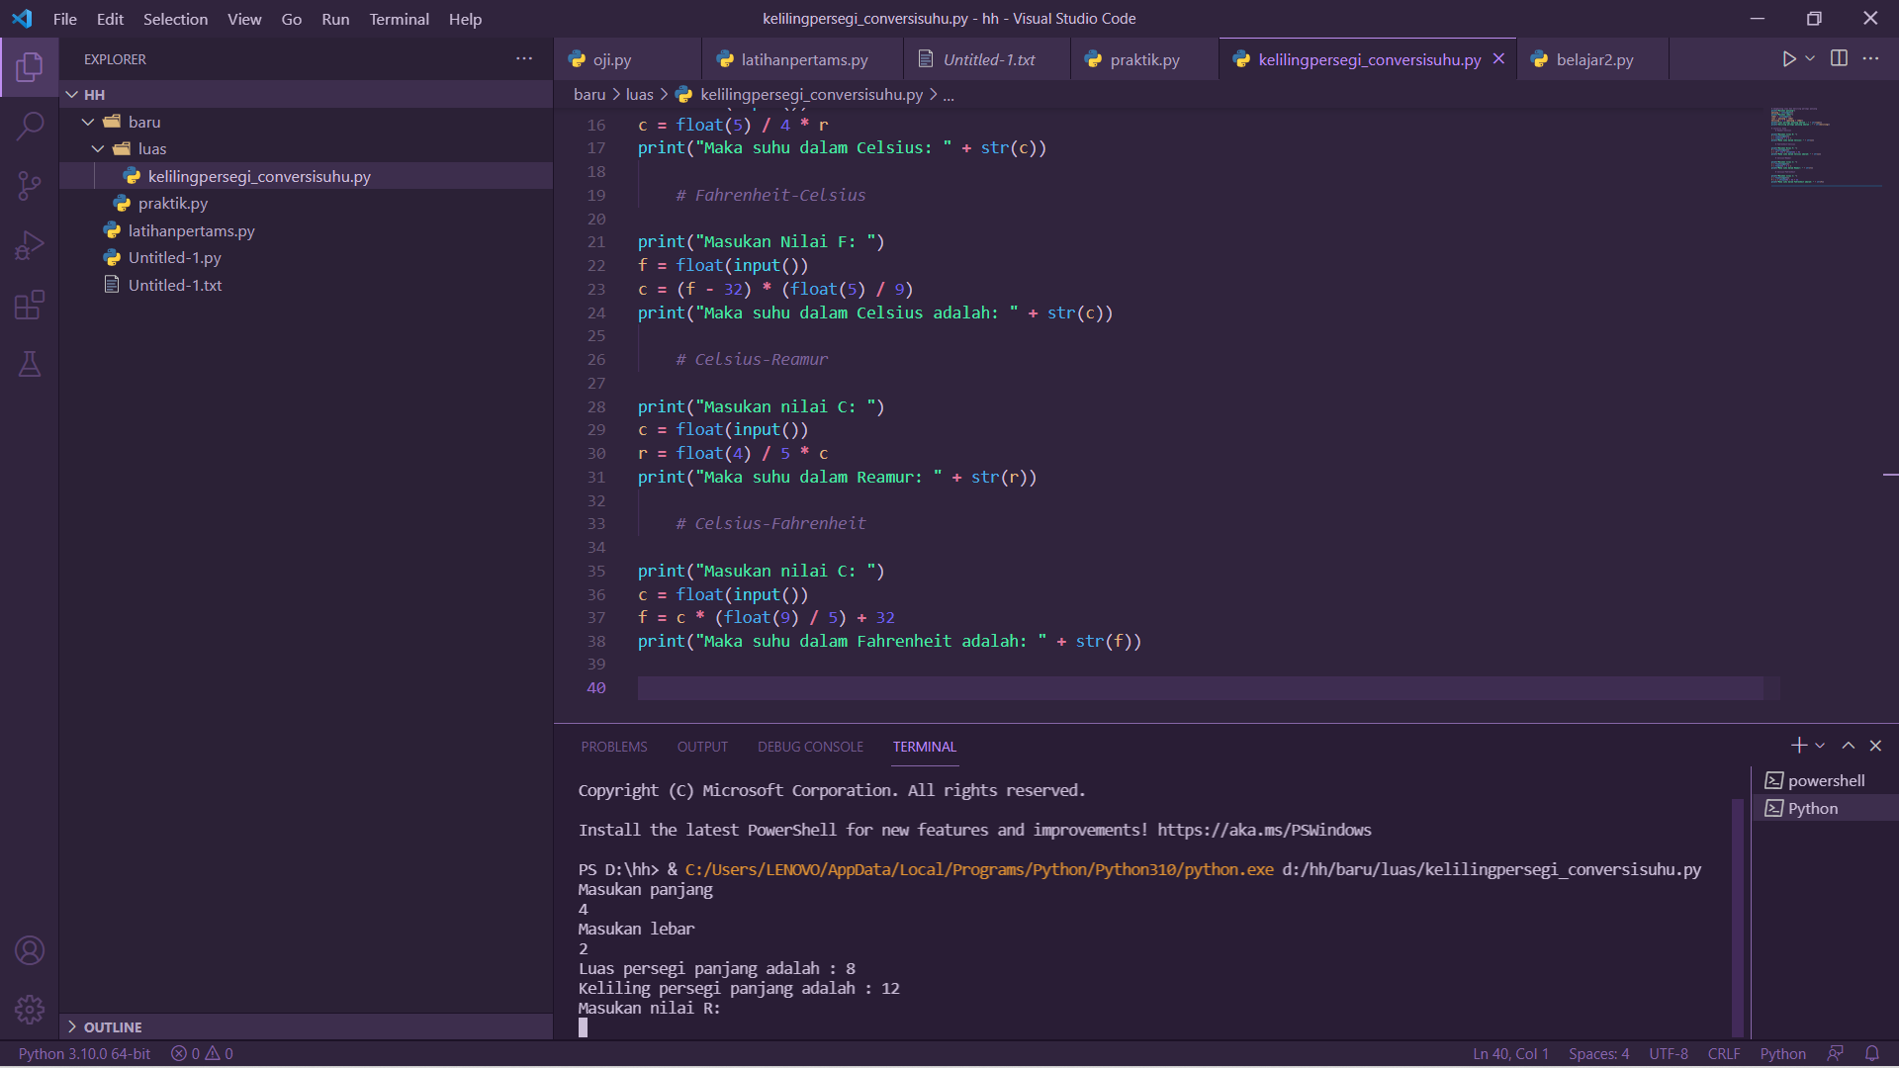Open the Go menu
The height and width of the screenshot is (1068, 1899).
[x=291, y=19]
